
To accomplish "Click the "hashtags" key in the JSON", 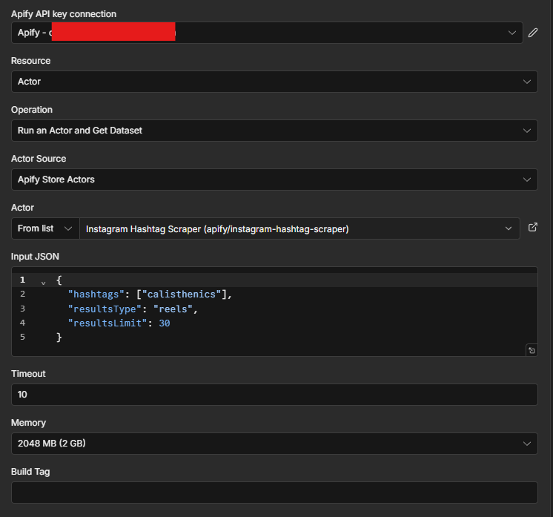I will [x=96, y=294].
